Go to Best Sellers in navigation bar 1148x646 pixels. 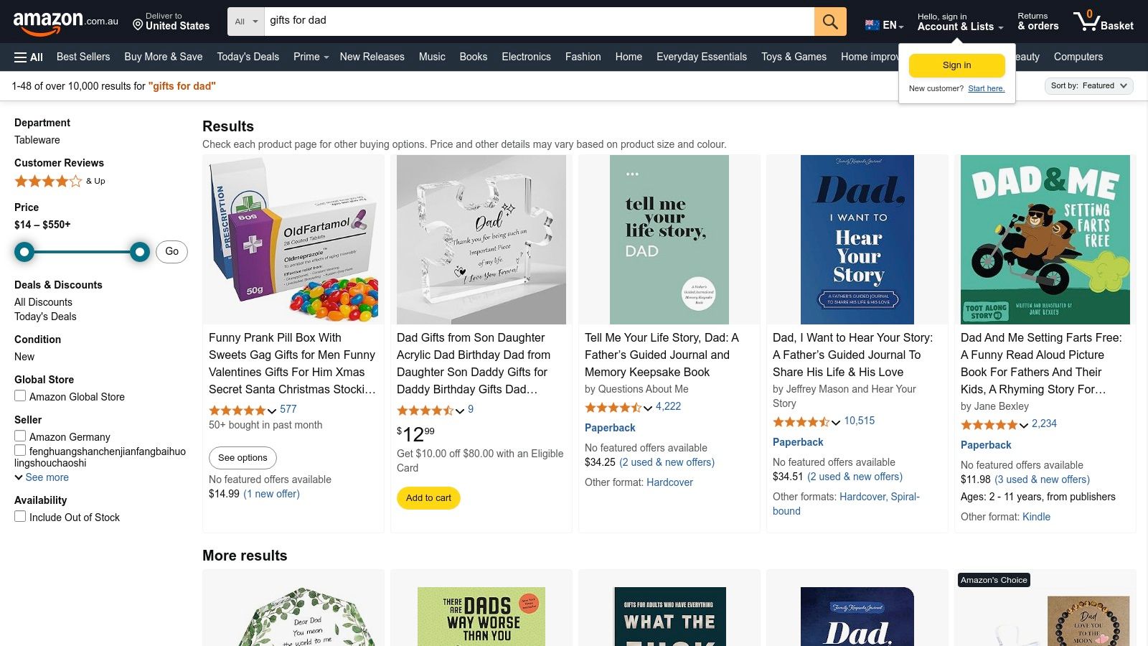point(83,57)
